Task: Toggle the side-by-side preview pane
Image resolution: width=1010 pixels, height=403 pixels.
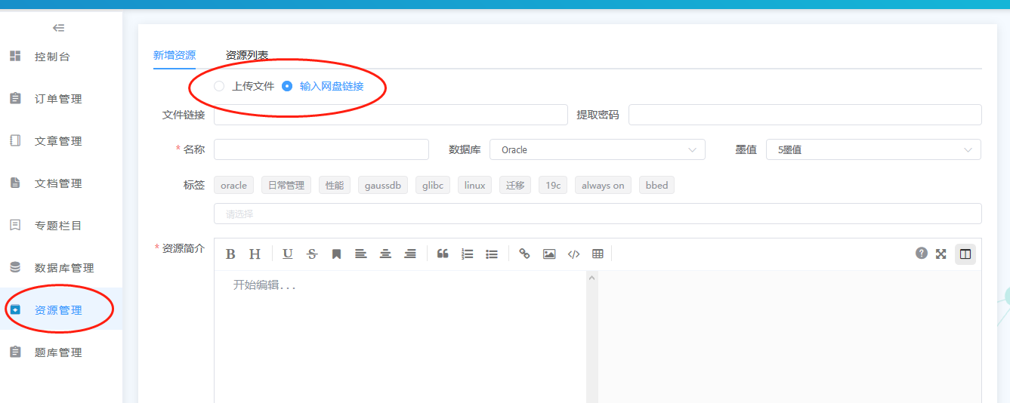Action: pyautogui.click(x=965, y=254)
